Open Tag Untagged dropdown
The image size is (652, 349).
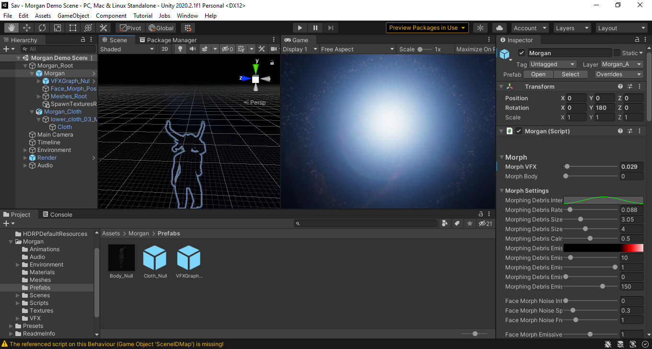tap(552, 64)
